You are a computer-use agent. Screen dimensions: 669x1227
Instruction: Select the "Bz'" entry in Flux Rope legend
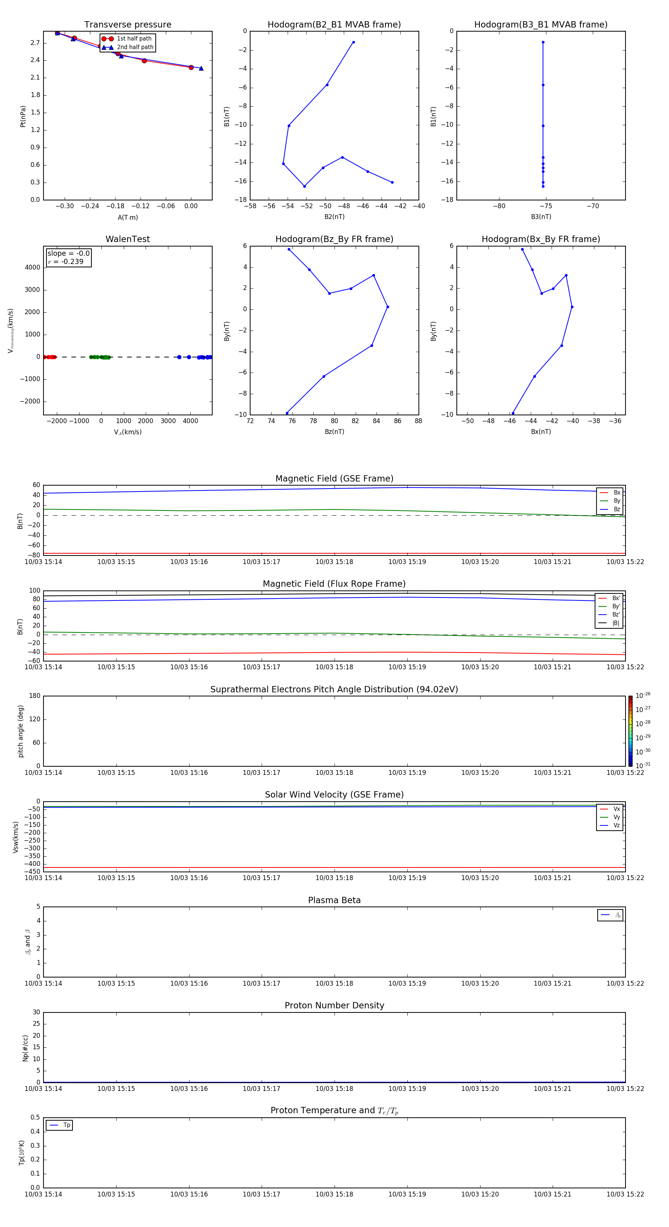tap(609, 615)
